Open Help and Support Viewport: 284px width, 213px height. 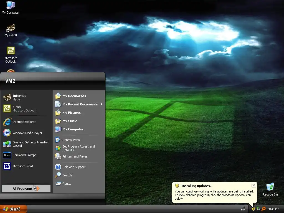[x=79, y=167]
